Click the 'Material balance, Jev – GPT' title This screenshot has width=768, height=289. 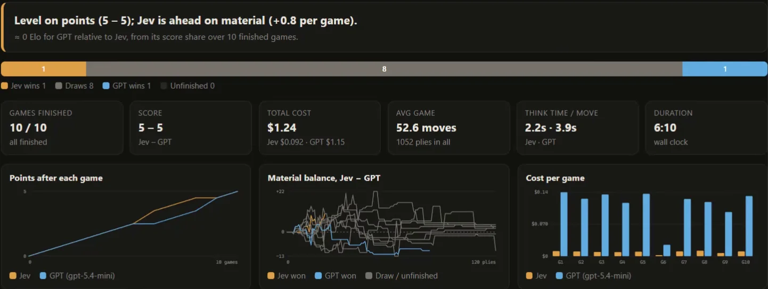324,178
